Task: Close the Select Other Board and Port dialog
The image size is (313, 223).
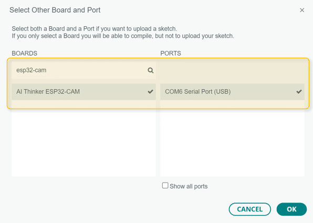Action: pyautogui.click(x=302, y=10)
